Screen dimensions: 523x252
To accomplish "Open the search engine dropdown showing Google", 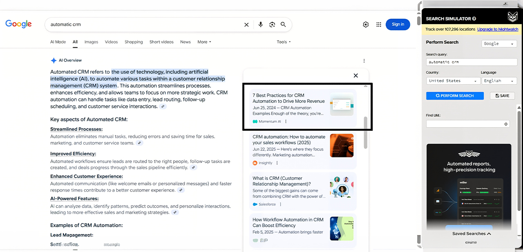I will click(x=499, y=44).
